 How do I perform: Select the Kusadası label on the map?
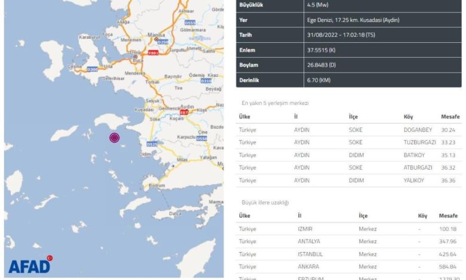coord(145,110)
